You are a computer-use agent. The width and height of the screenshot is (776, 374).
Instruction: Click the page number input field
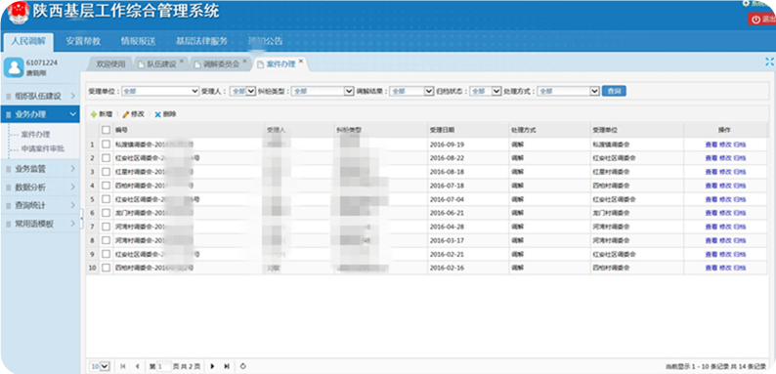(x=164, y=366)
